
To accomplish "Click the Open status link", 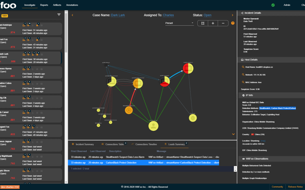I will [x=207, y=15].
